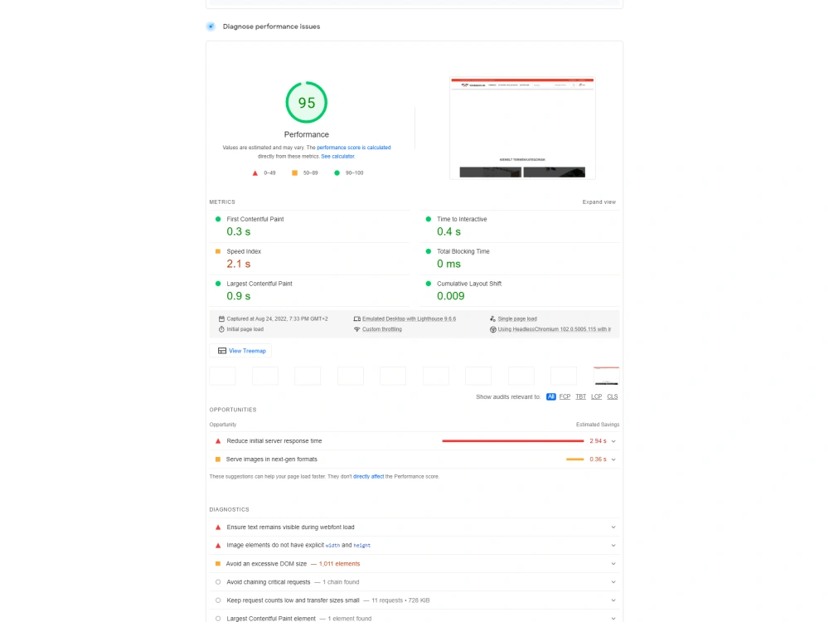Open the performance score is calculated link
829x622 pixels.
pos(354,148)
